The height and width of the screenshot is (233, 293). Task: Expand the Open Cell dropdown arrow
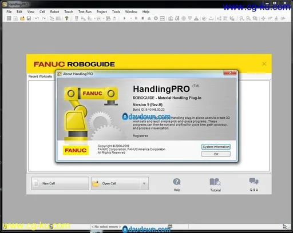144,183
